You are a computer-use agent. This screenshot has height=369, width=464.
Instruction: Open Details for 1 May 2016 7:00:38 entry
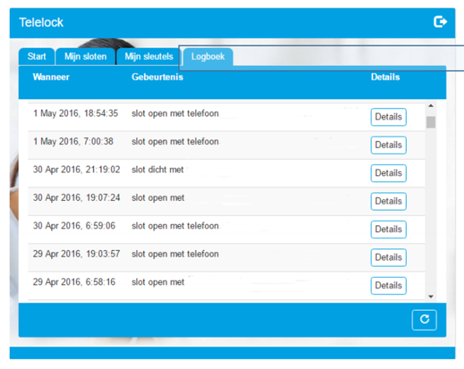(388, 145)
